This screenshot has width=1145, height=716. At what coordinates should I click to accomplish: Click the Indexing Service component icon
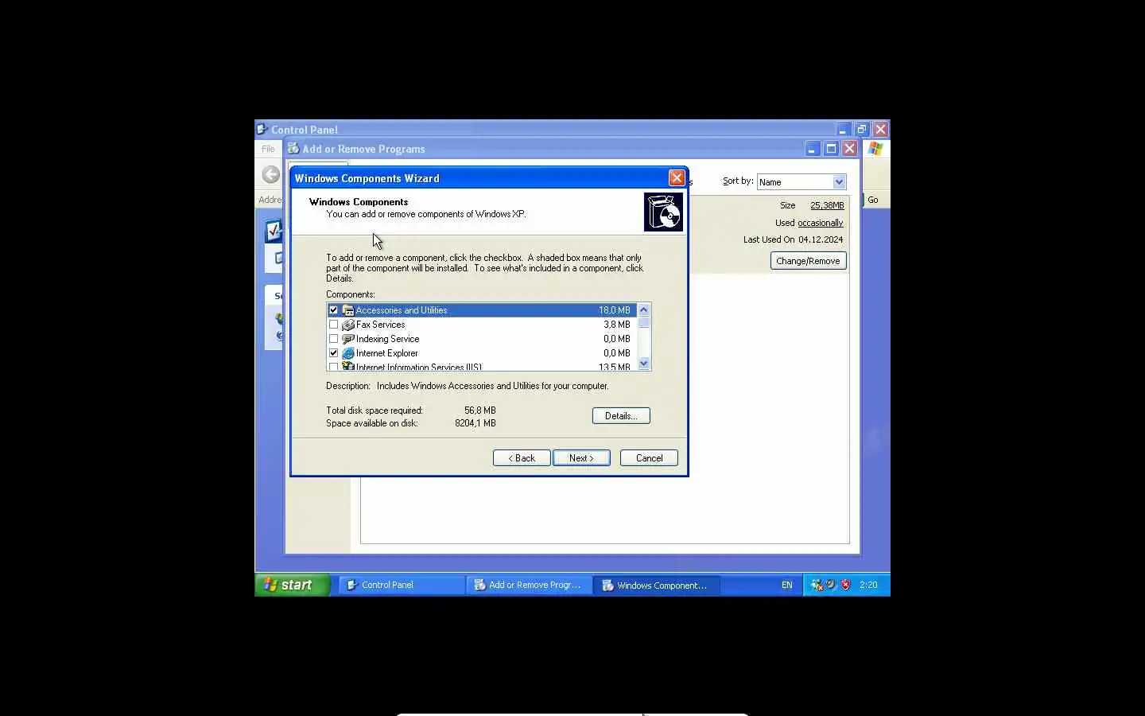[x=348, y=339]
